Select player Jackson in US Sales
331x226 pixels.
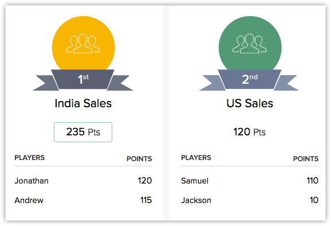(x=196, y=200)
